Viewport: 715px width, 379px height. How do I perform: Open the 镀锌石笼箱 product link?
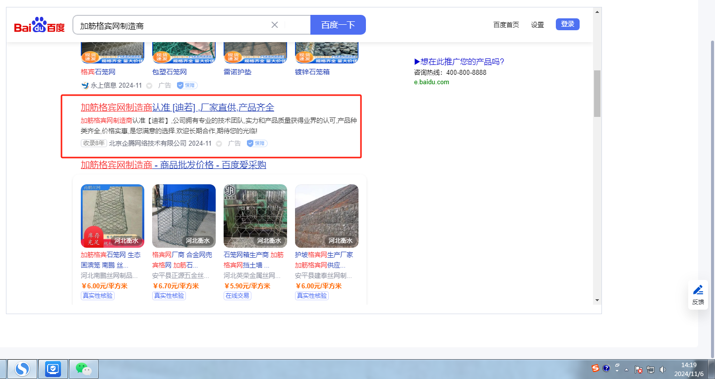click(x=312, y=72)
